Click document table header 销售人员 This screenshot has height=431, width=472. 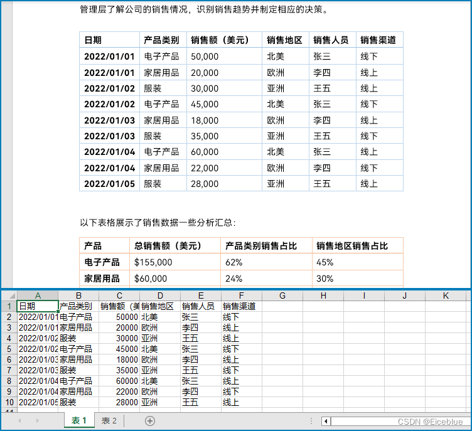click(331, 40)
